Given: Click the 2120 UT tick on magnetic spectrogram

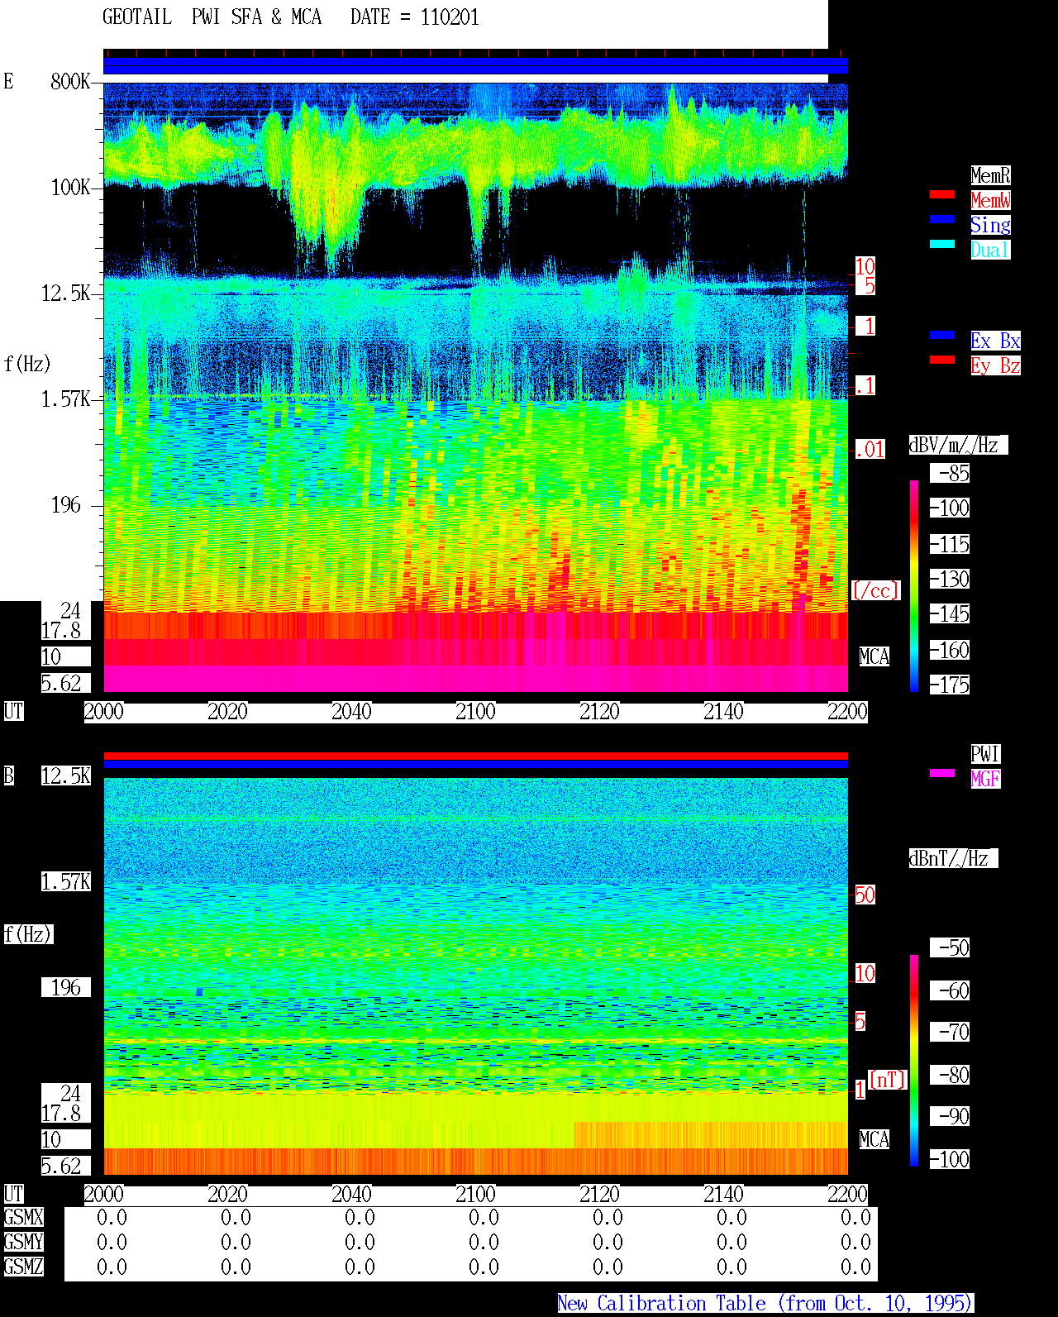Looking at the screenshot, I should 599,1195.
